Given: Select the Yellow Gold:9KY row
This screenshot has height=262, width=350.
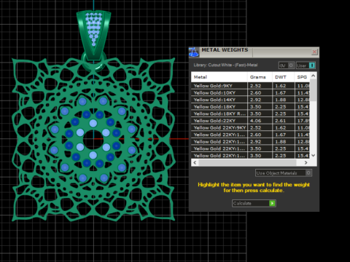Looking at the screenshot, I should (x=251, y=86).
